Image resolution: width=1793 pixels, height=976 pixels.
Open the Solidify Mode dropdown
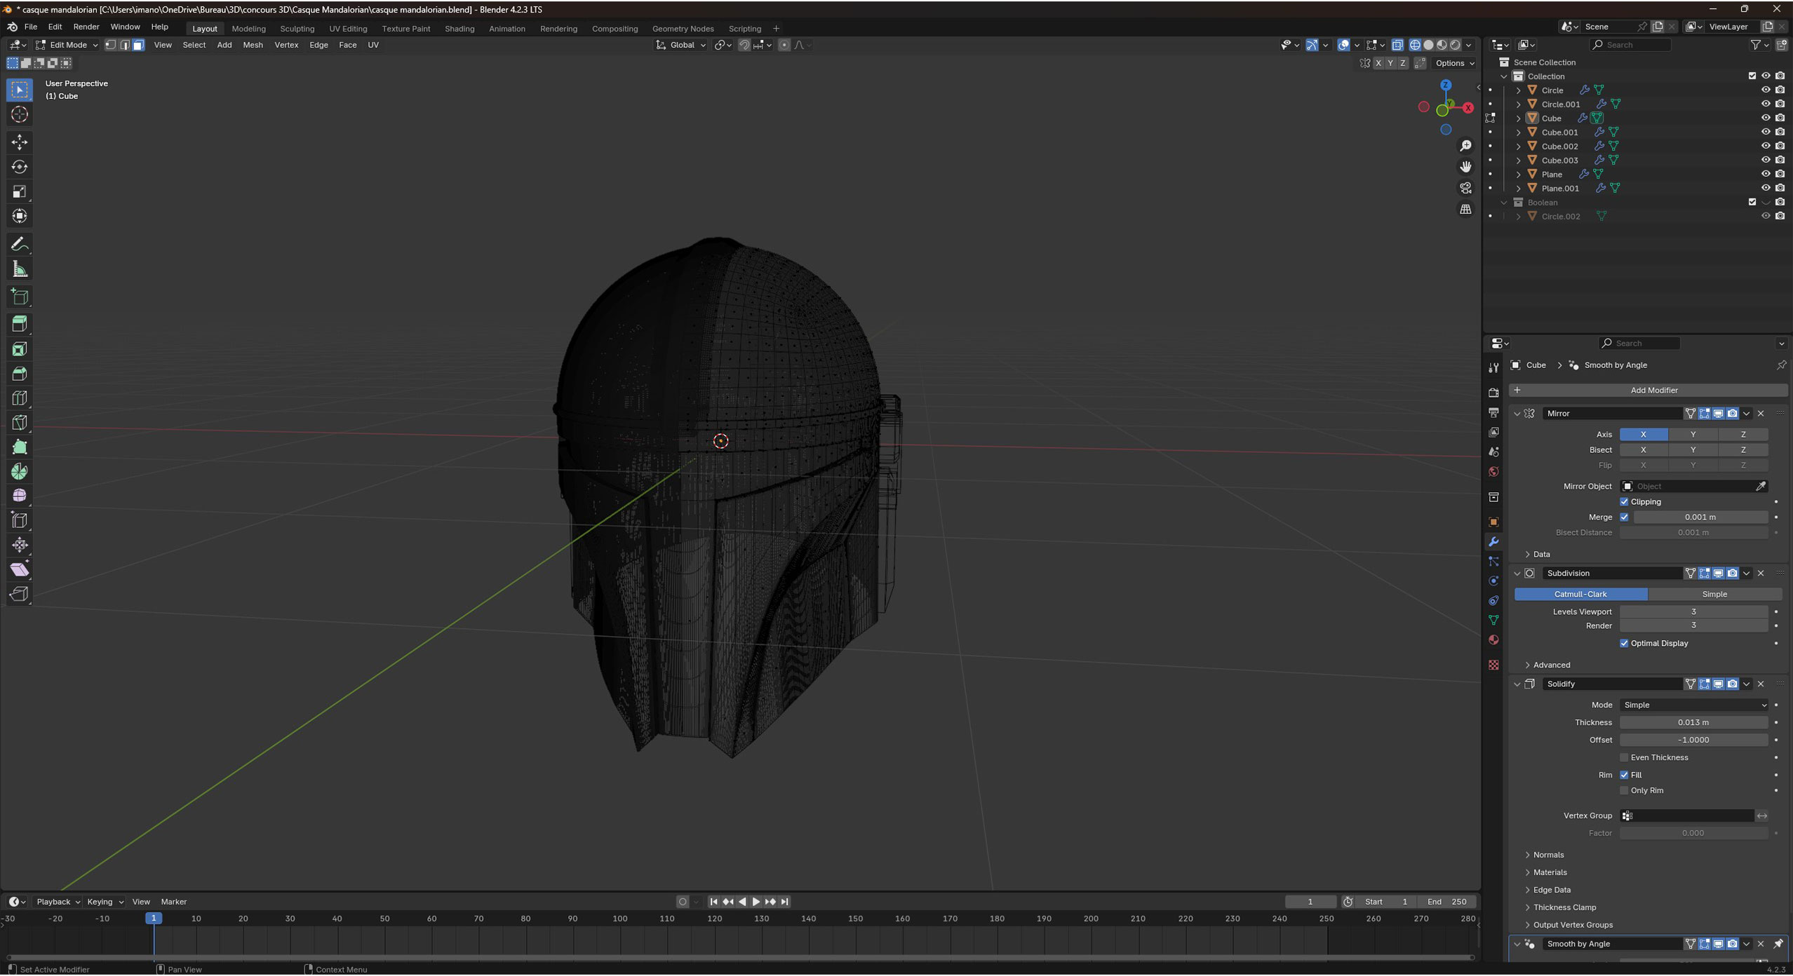(x=1693, y=705)
